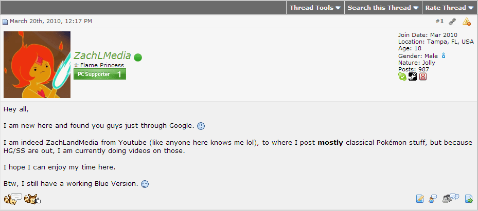Expand the Search this Thread menu
The image size is (478, 211).
(383, 8)
